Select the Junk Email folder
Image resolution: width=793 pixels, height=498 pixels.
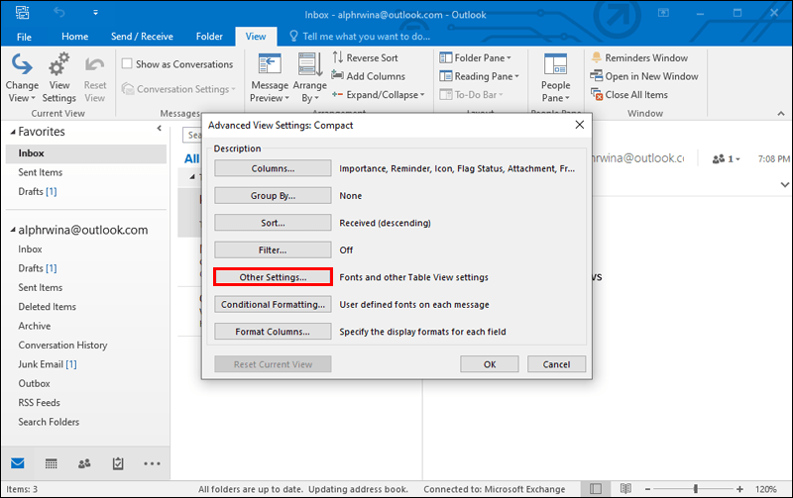pyautogui.click(x=47, y=364)
